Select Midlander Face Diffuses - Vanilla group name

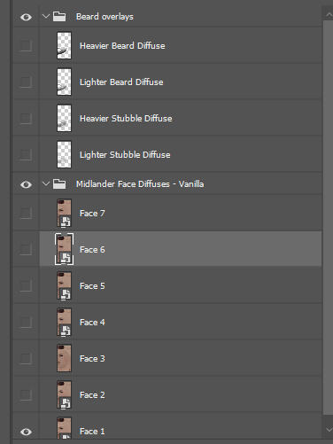[140, 184]
